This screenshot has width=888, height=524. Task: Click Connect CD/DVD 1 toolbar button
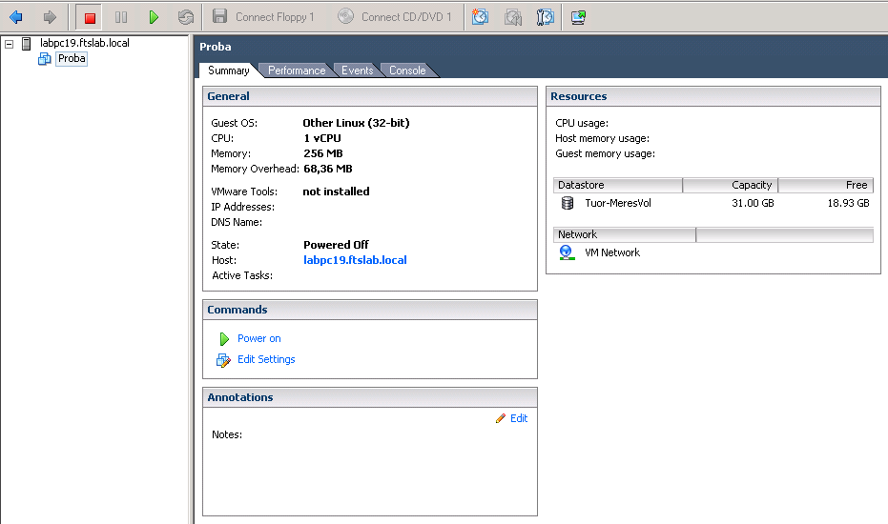(x=395, y=17)
